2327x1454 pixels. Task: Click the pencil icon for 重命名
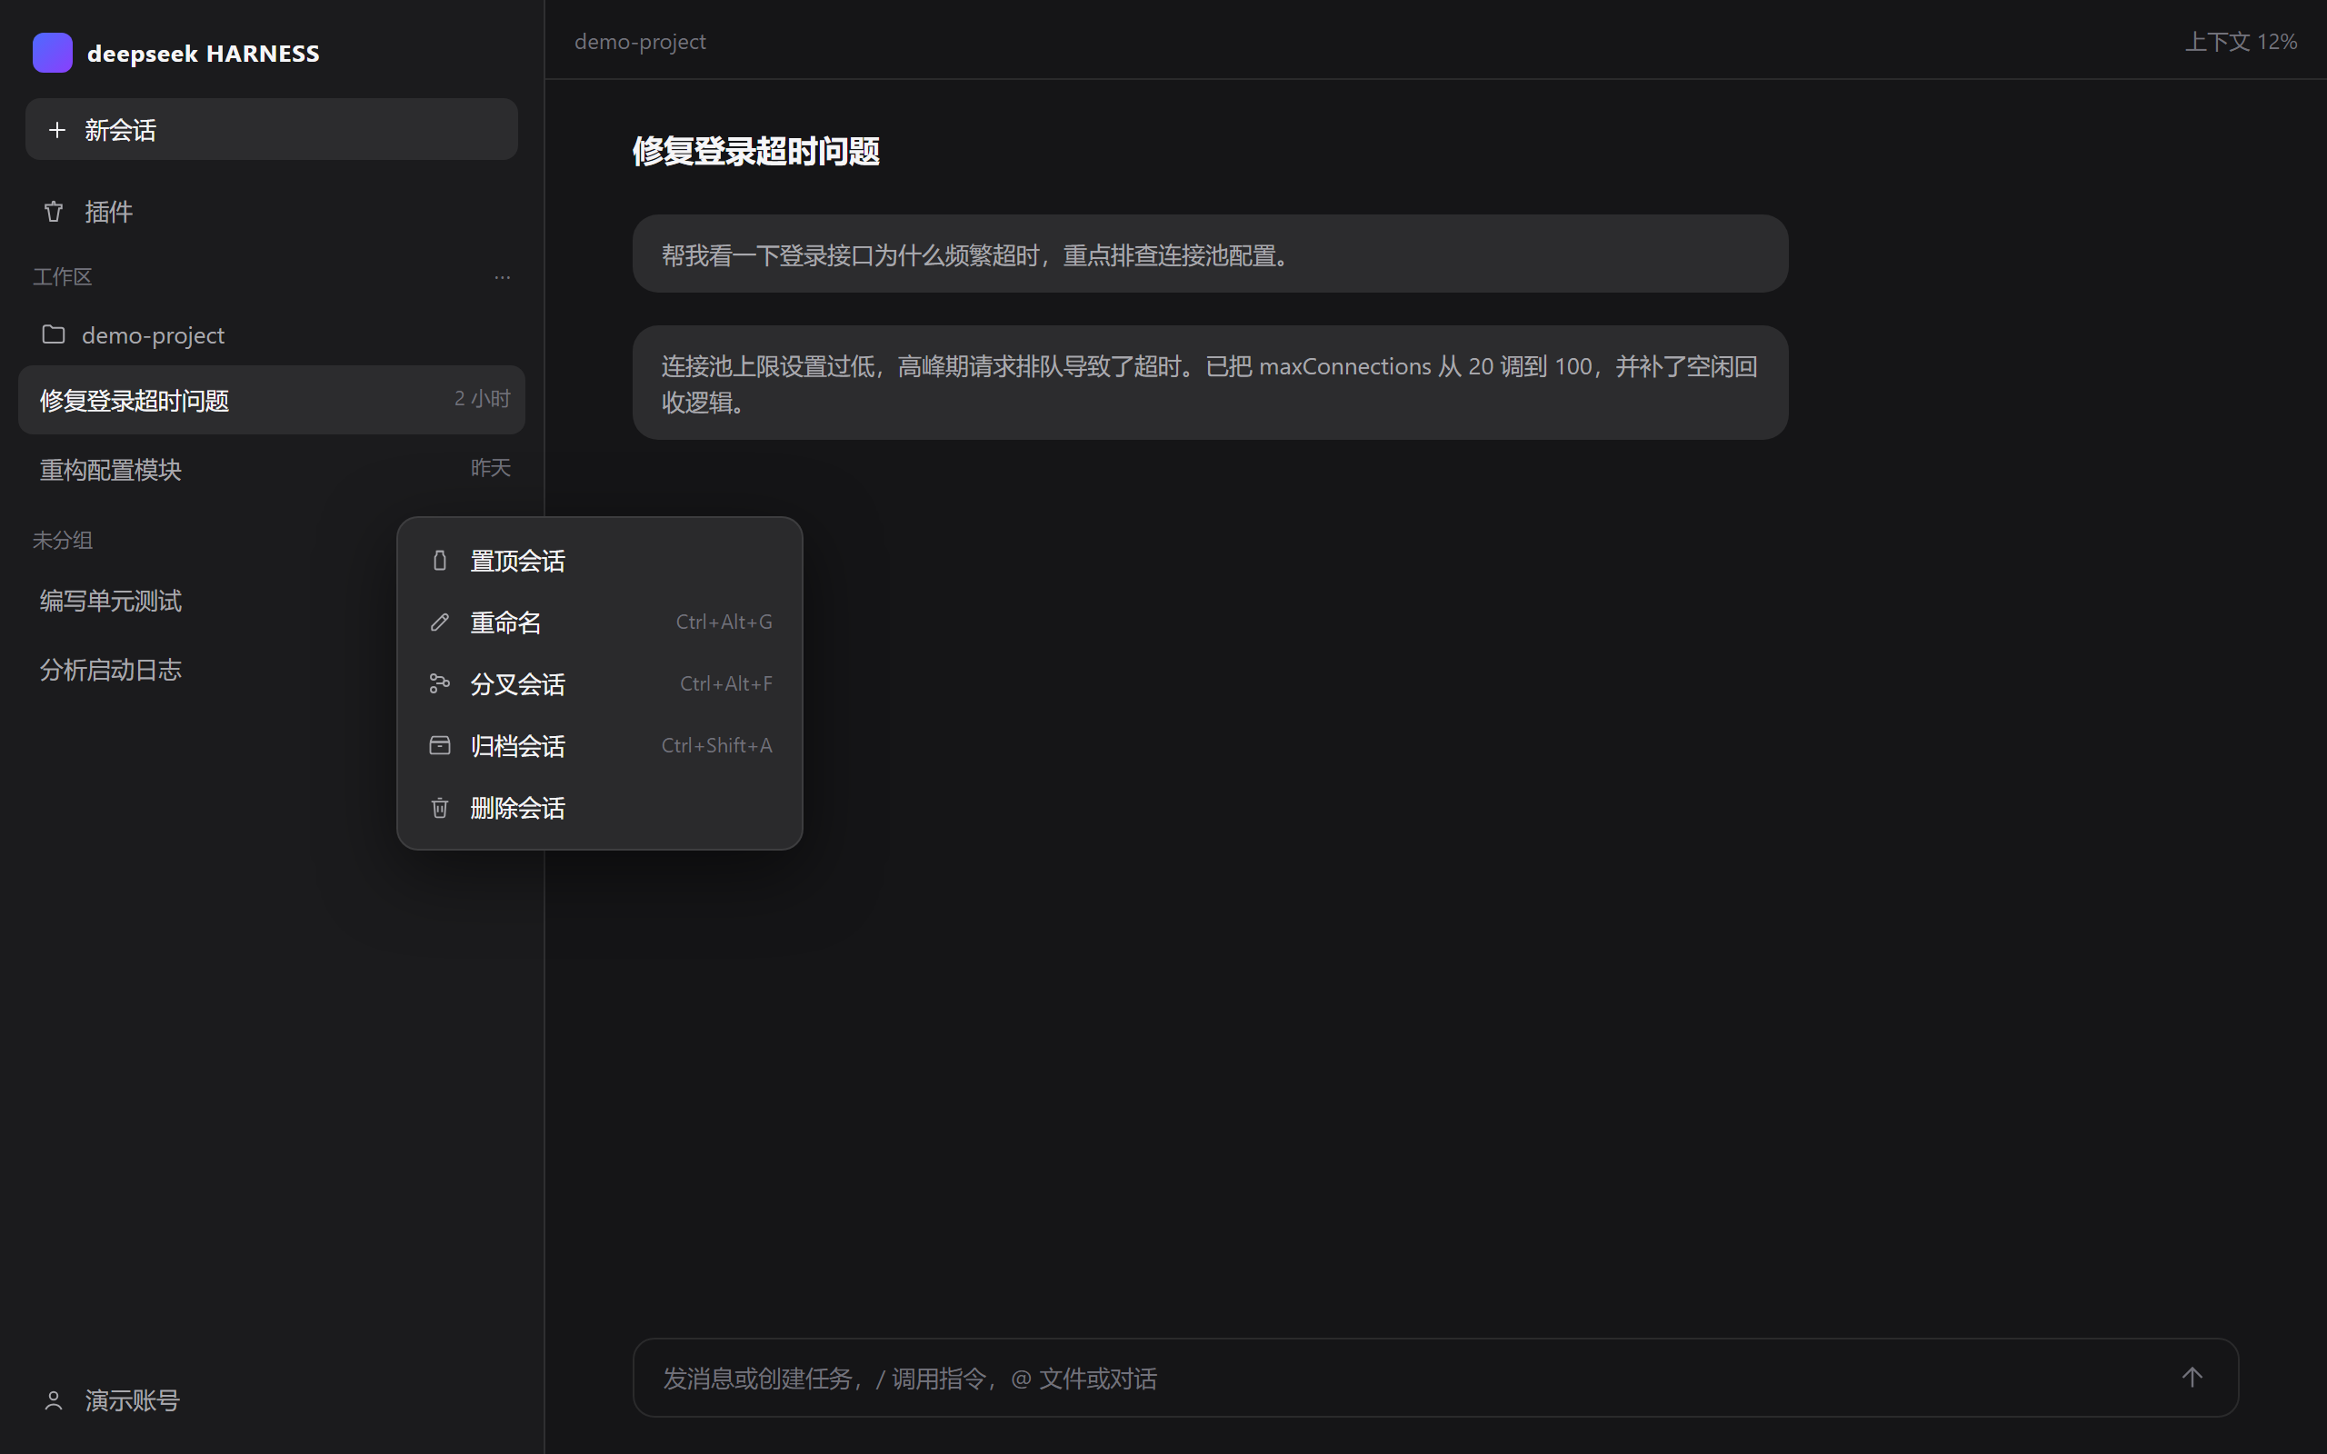[x=439, y=622]
